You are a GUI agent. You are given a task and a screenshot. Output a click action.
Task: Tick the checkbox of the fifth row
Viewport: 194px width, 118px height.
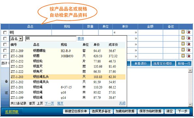[5, 56]
